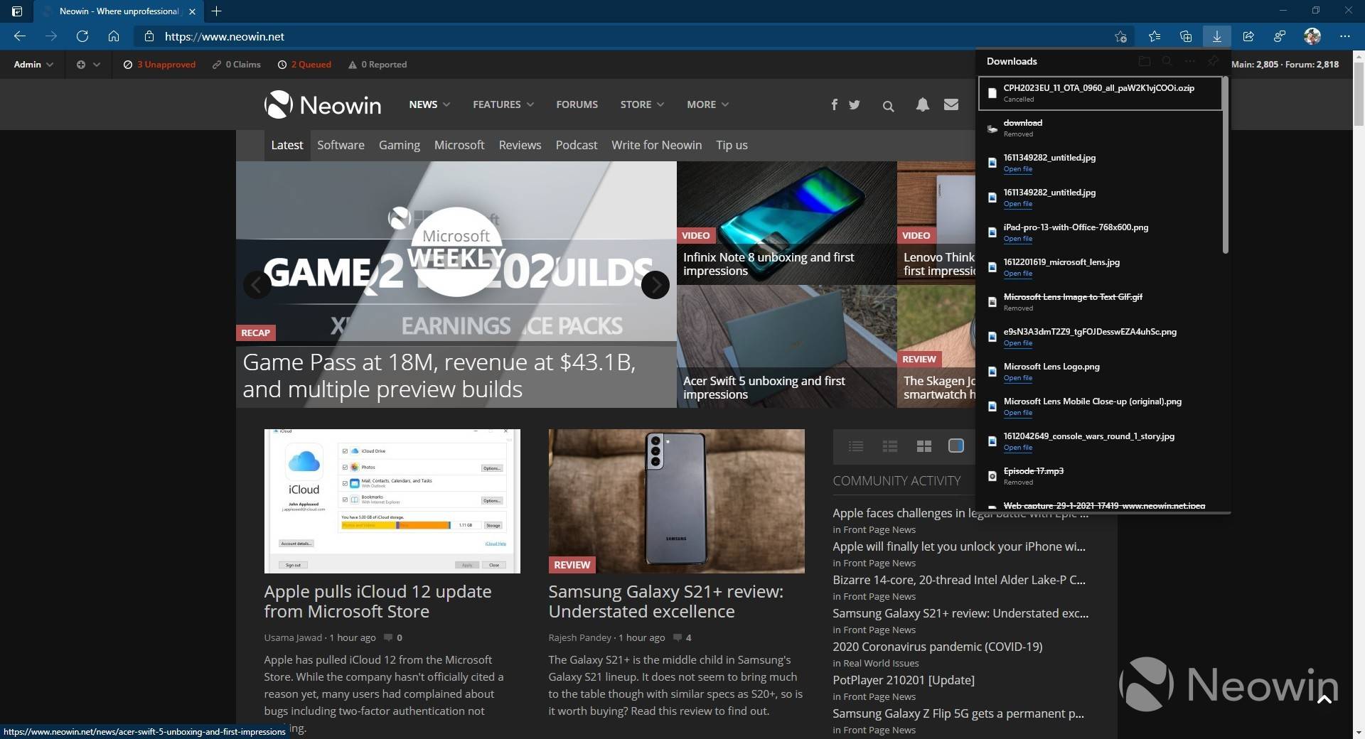Toggle the dark/light theme layout switch
Screen dimensions: 1365x739
point(956,446)
